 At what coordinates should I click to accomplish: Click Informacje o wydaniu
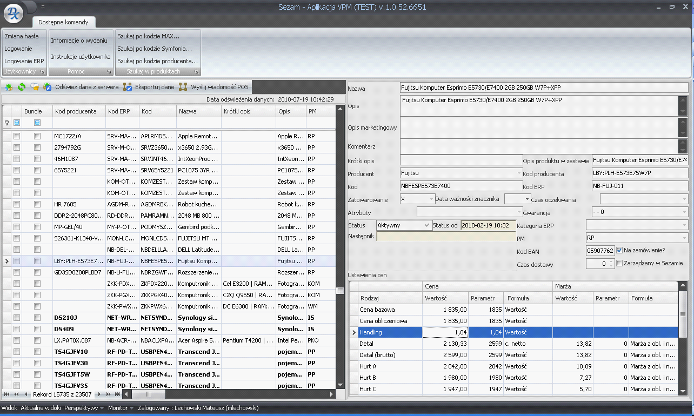pos(79,41)
